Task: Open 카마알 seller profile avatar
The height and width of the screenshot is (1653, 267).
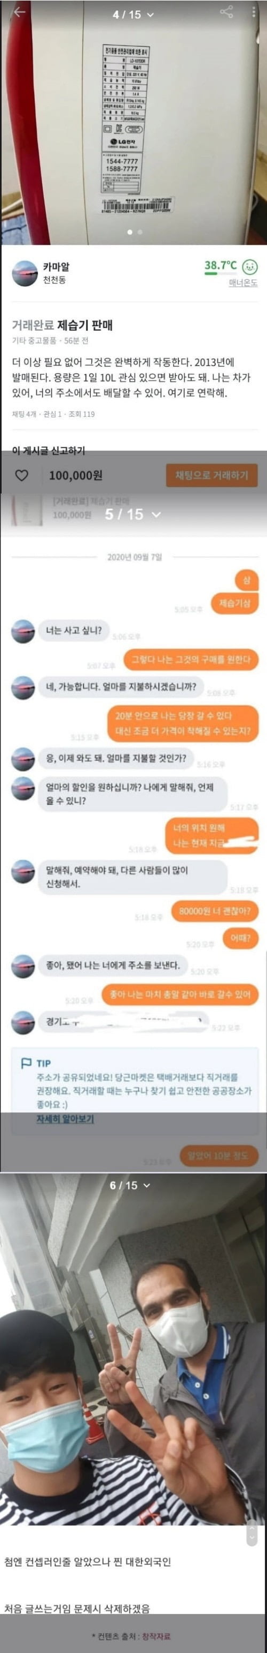Action: [x=25, y=273]
